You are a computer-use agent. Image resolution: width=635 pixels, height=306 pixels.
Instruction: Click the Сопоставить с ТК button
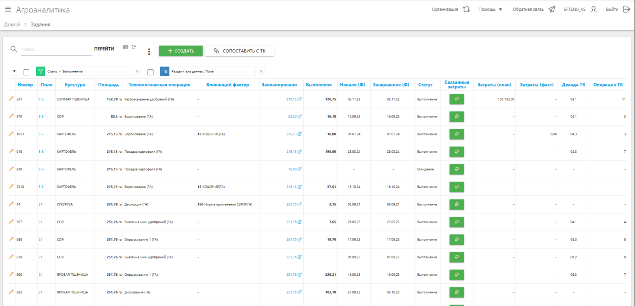point(240,51)
